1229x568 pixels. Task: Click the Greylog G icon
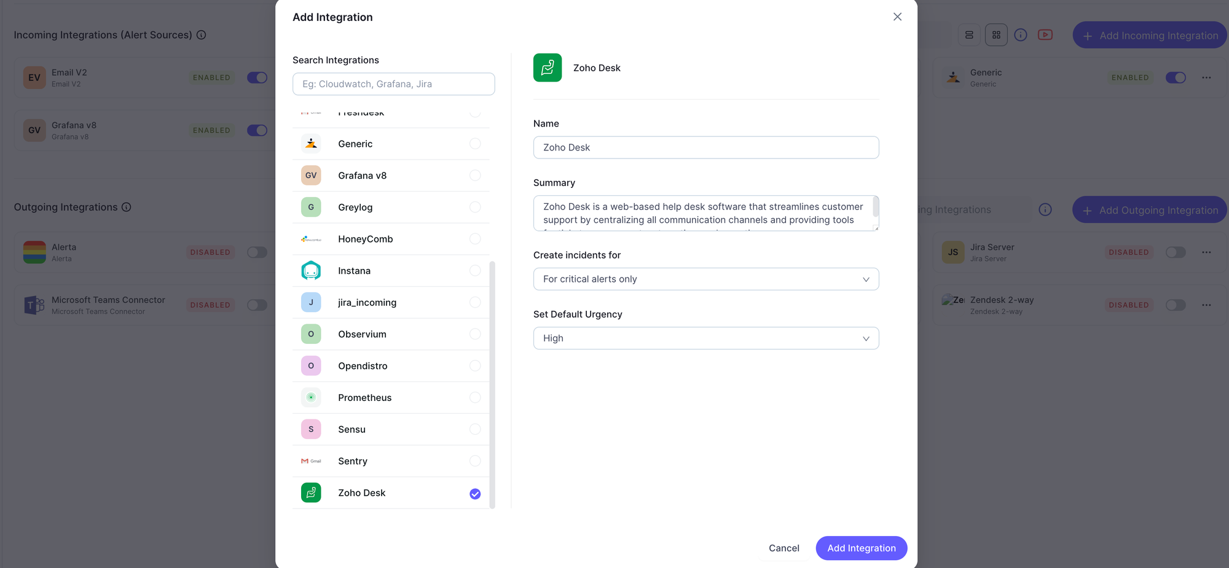click(311, 207)
